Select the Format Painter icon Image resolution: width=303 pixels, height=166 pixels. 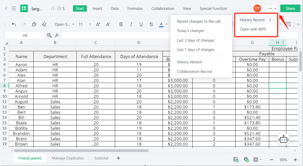tap(34, 24)
